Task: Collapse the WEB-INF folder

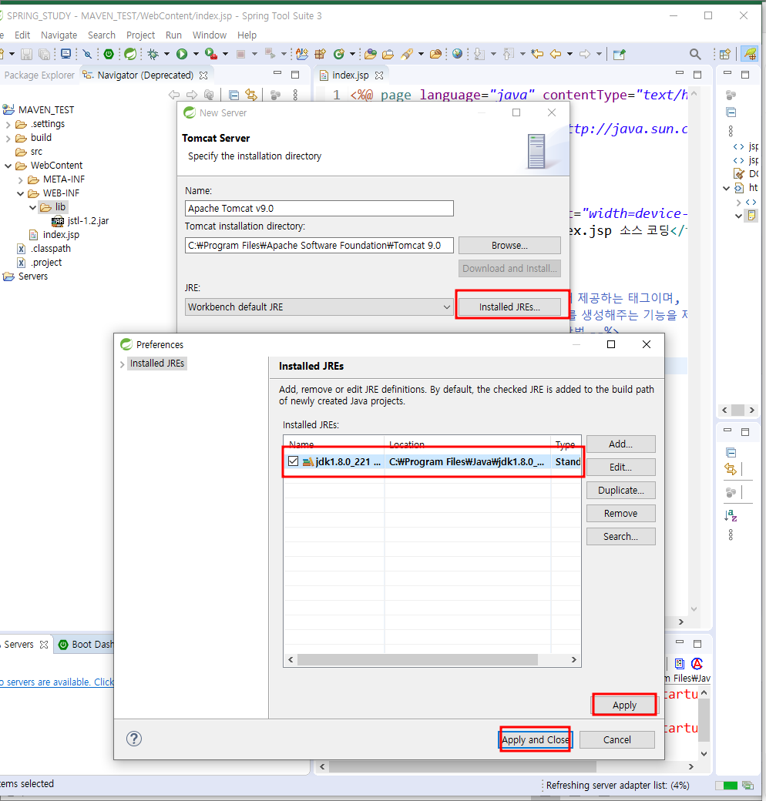Action: [x=21, y=193]
